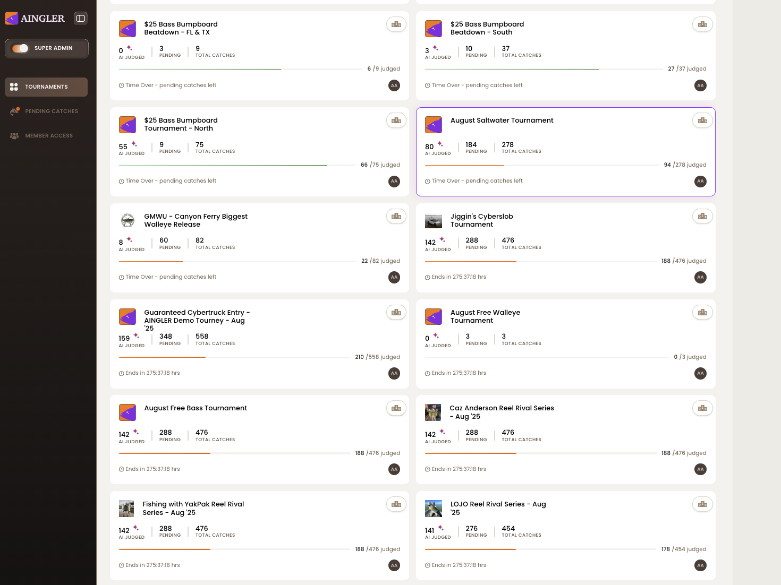This screenshot has height=585, width=781.
Task: Open leaderboard icon for August Saltwater Tournament
Action: point(702,121)
